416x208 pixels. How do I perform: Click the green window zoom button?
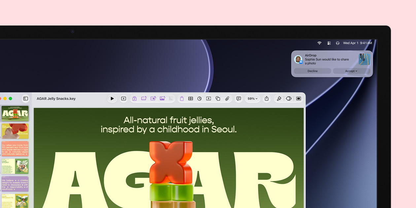(11, 99)
